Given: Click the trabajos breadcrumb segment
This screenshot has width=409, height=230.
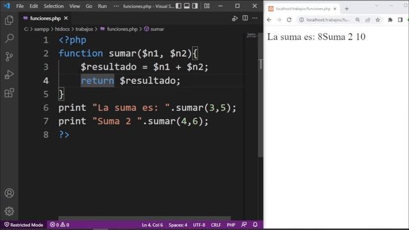Looking at the screenshot, I should click(84, 29).
